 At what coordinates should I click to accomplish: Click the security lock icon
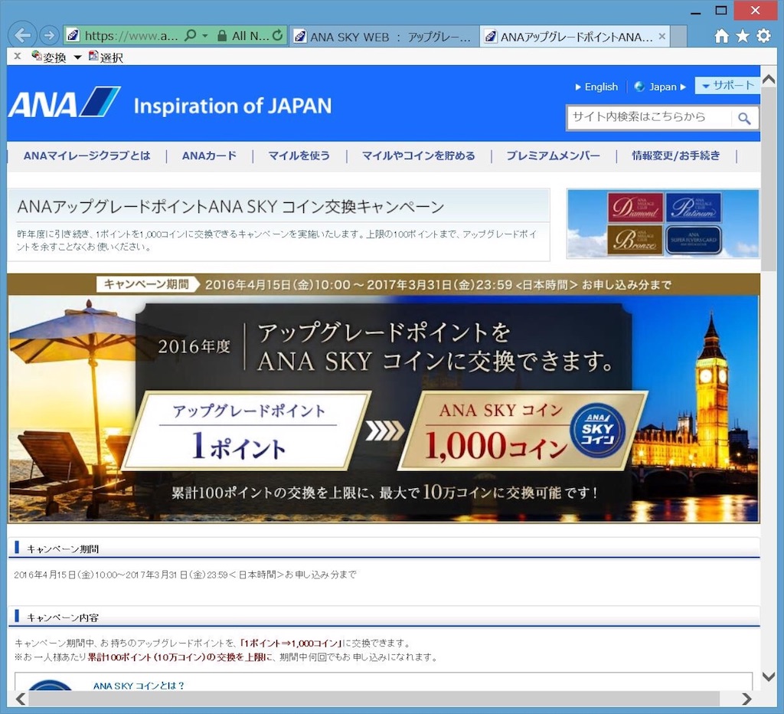click(222, 35)
